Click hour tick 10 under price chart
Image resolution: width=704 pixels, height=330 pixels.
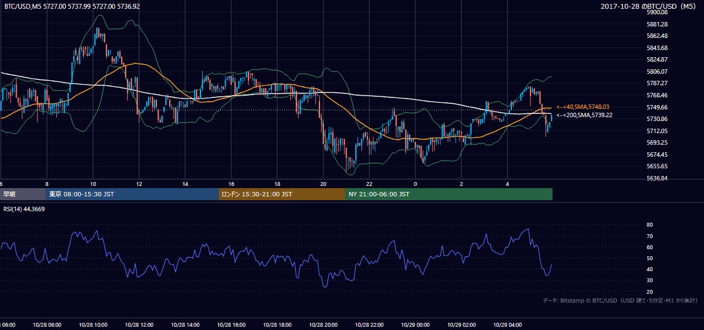coord(93,184)
